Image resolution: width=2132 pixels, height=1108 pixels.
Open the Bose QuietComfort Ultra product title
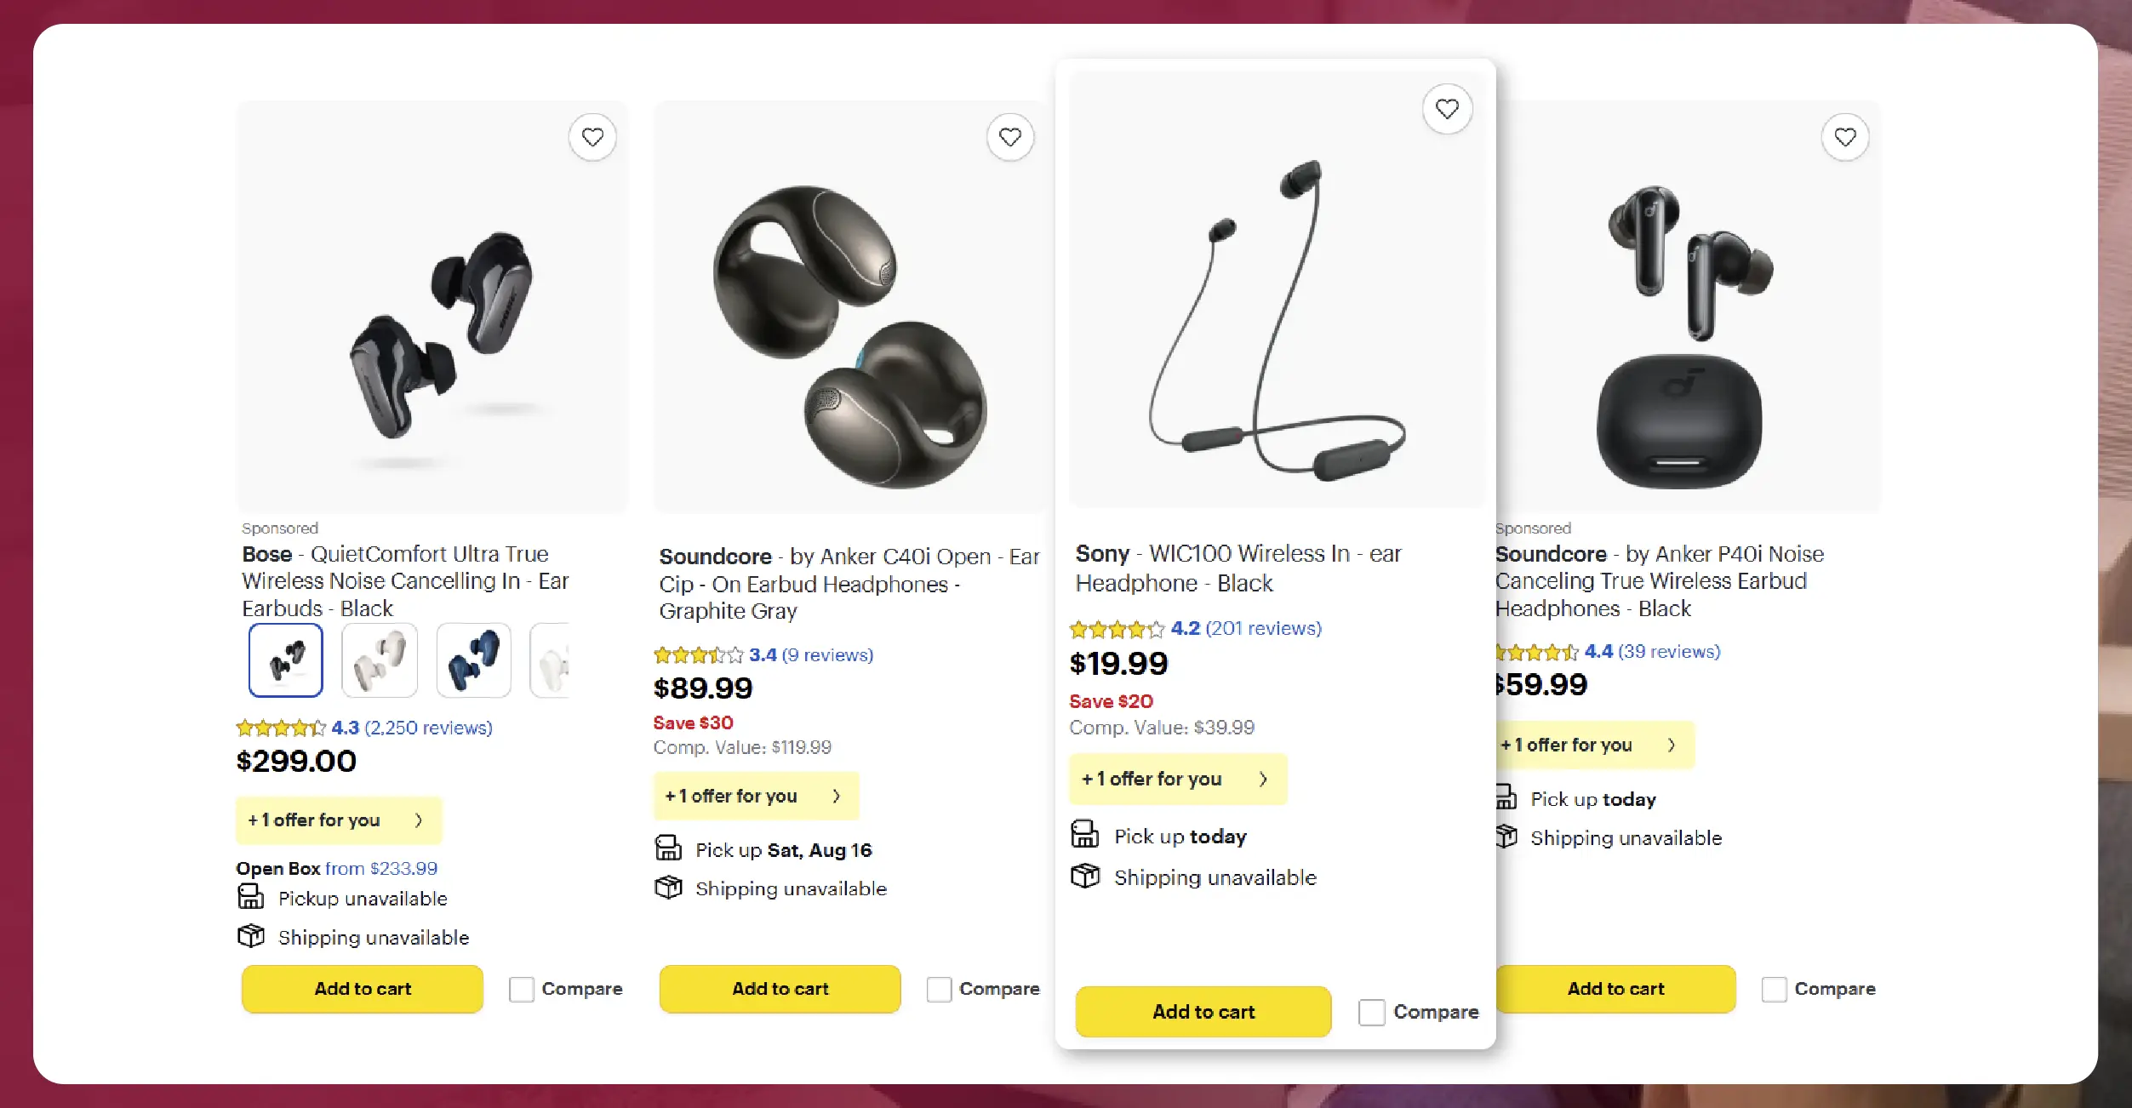pos(405,580)
